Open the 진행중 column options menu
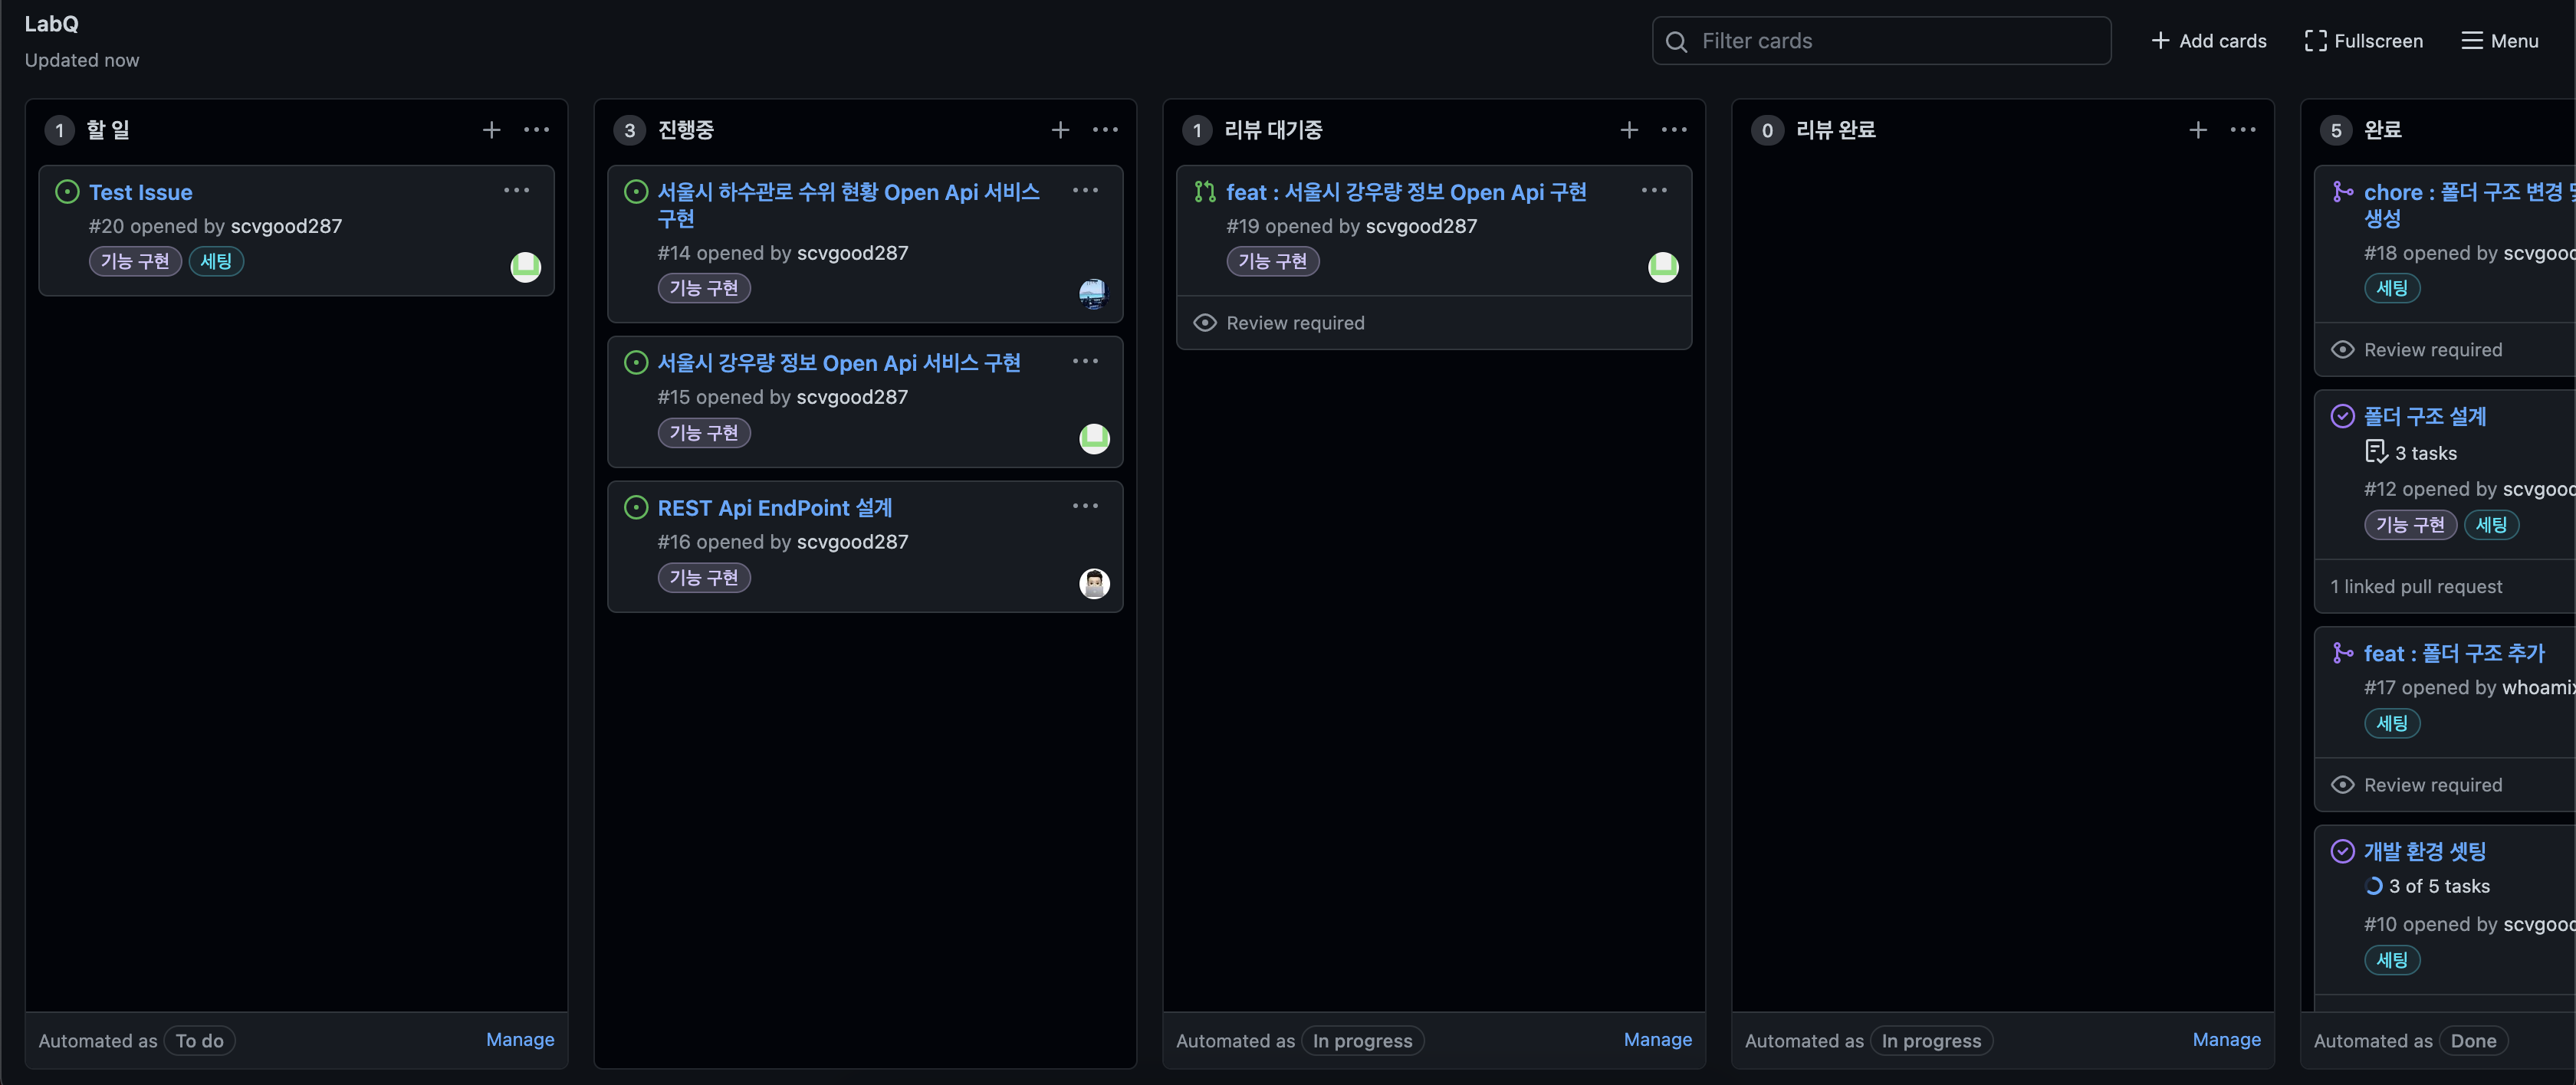Viewport: 2576px width, 1085px height. coord(1105,130)
